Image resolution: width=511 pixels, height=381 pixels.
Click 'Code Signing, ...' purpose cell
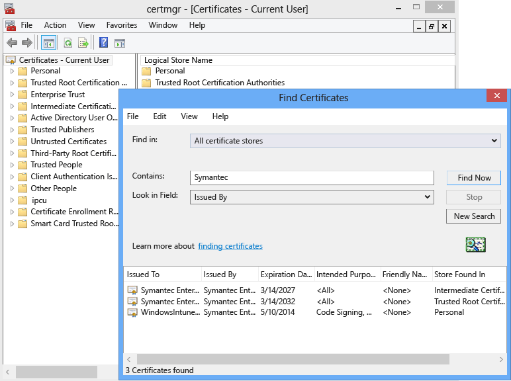pos(344,312)
